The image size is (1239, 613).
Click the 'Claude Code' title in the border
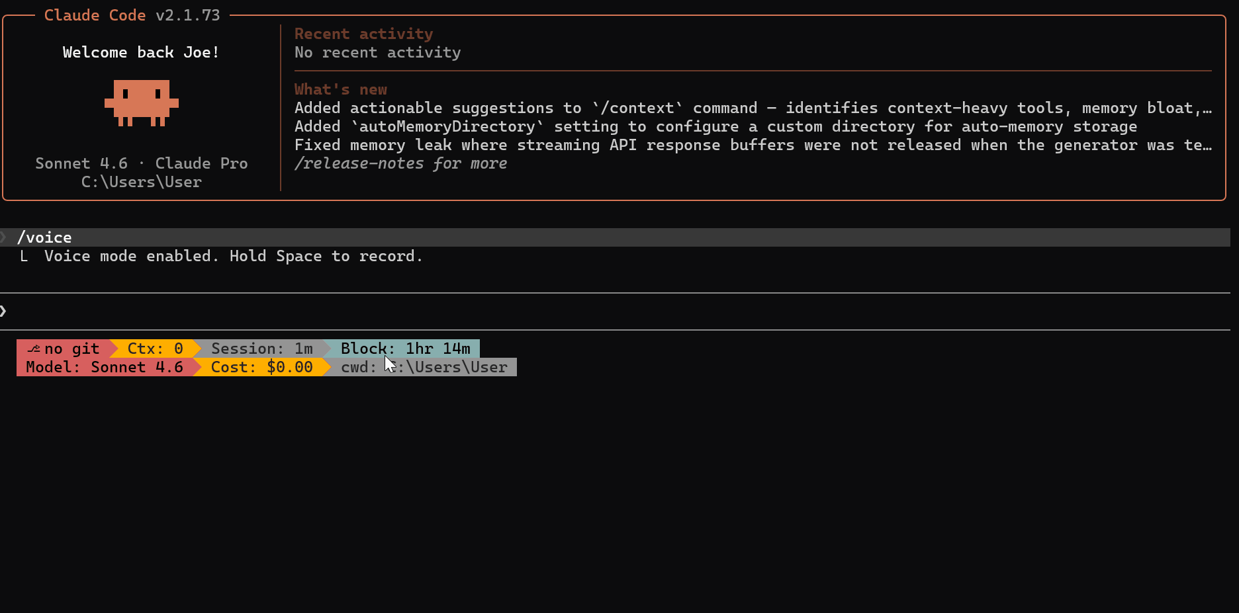[95, 15]
